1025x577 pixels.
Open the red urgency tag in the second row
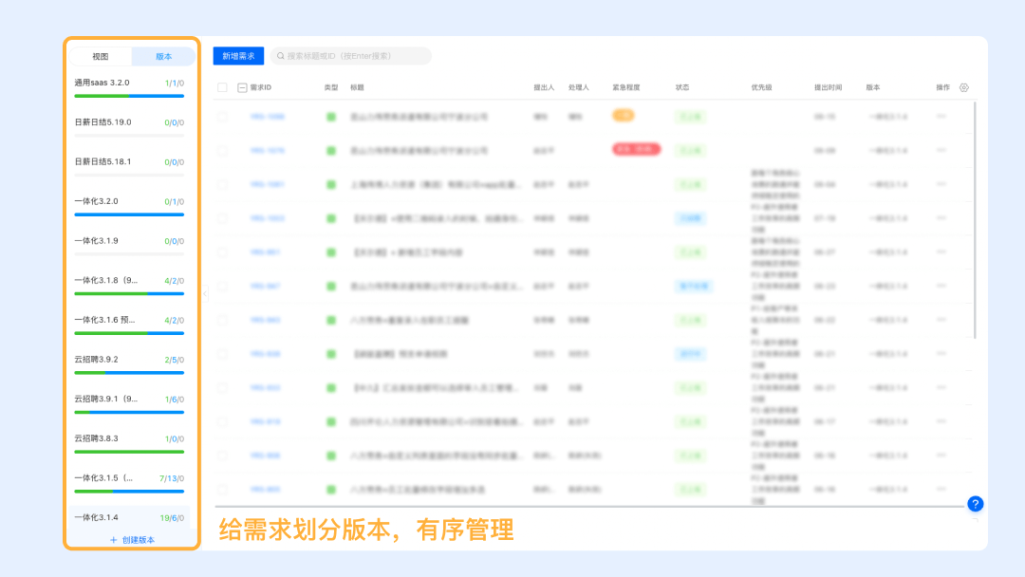point(636,150)
